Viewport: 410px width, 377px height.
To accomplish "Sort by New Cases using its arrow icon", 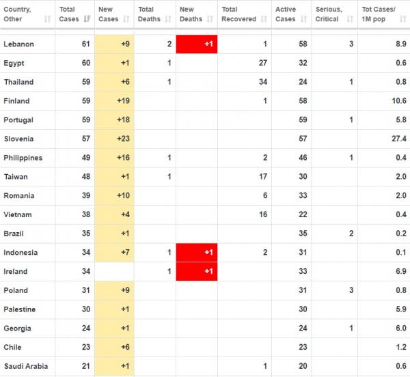I will 128,19.
